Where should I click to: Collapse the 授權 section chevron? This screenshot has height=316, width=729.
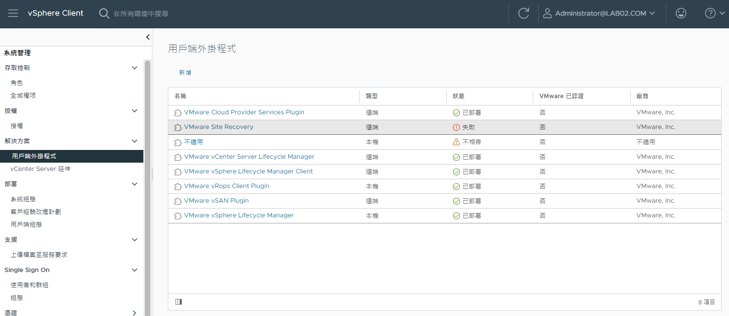[135, 111]
